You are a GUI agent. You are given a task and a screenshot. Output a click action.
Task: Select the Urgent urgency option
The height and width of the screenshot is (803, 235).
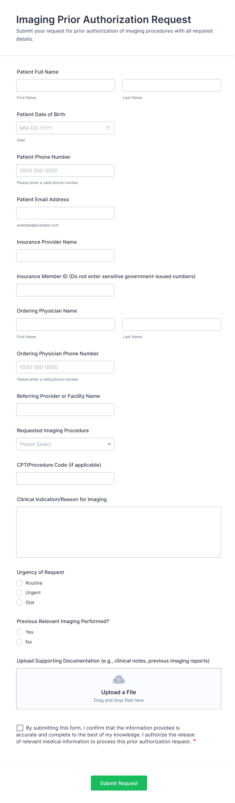tap(19, 593)
